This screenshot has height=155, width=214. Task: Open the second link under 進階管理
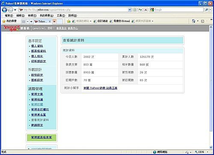click(37, 100)
